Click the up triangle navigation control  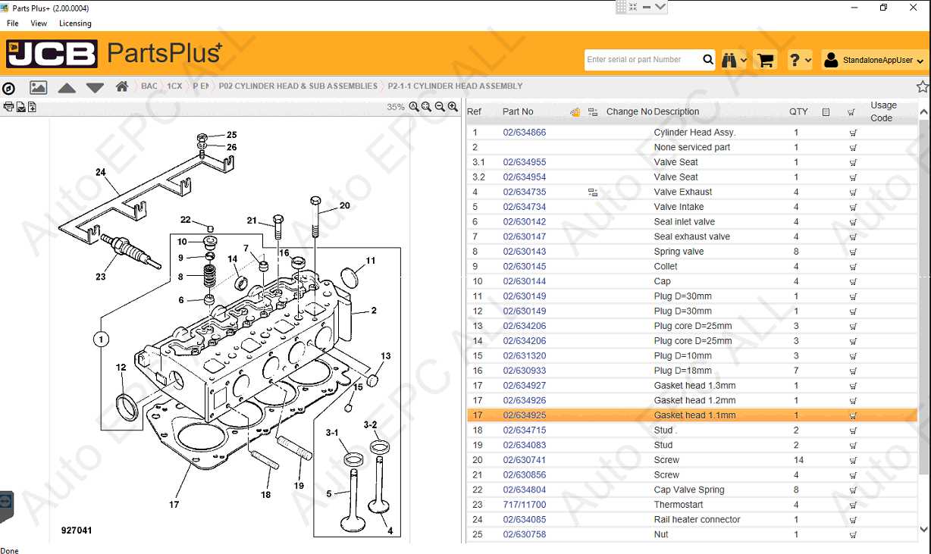coord(66,87)
